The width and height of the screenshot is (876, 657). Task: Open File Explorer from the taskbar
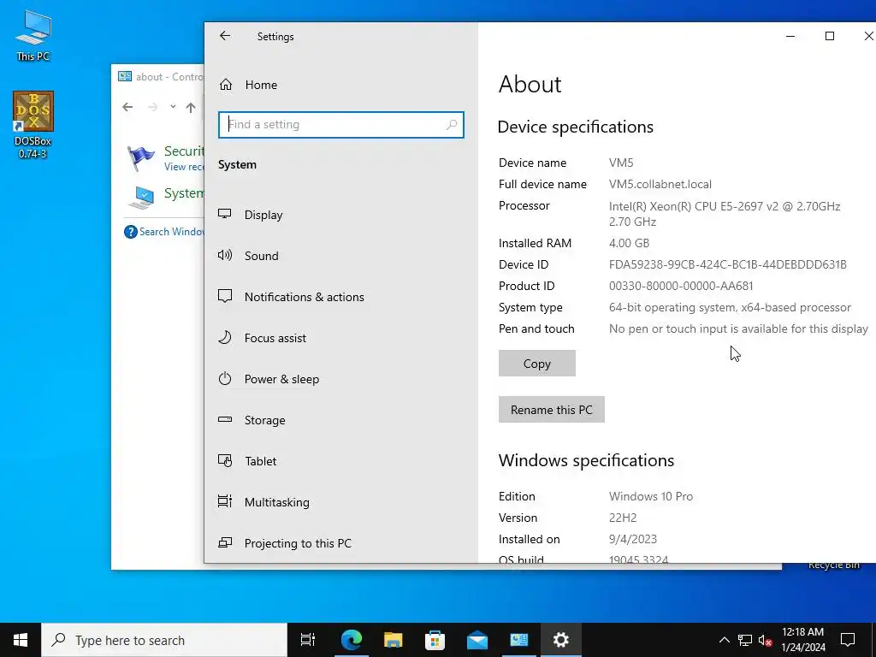tap(394, 640)
